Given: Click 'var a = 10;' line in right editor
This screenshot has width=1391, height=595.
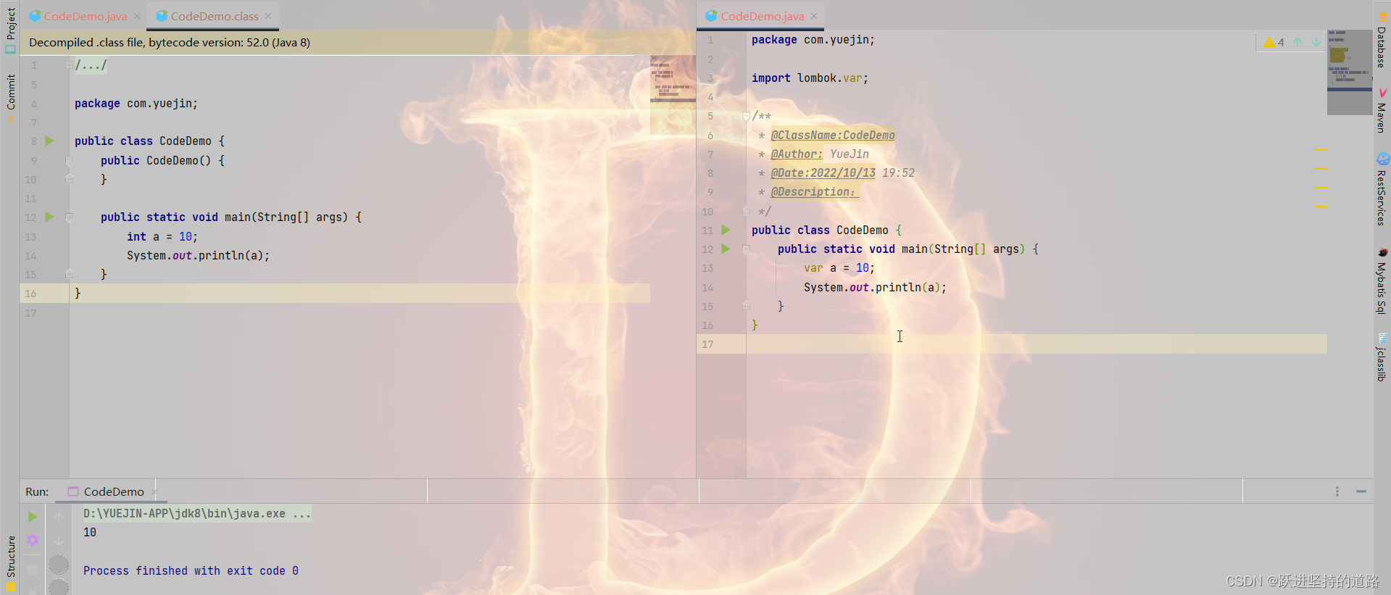Looking at the screenshot, I should (839, 267).
